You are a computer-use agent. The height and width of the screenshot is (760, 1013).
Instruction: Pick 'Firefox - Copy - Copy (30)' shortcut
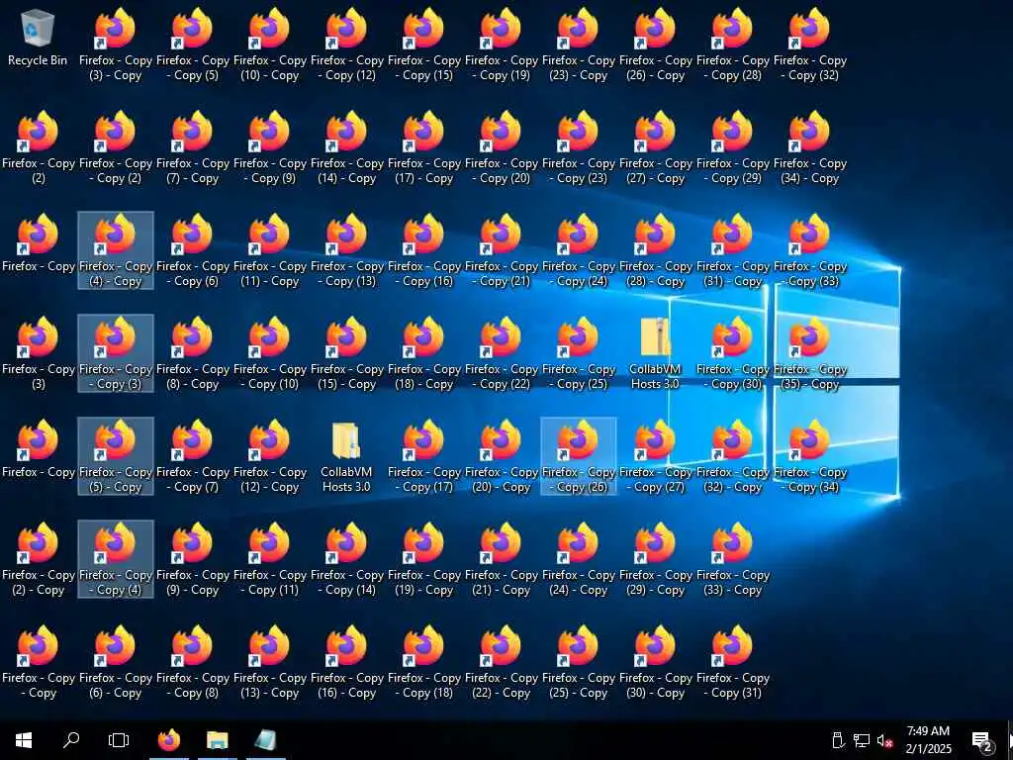pos(733,353)
